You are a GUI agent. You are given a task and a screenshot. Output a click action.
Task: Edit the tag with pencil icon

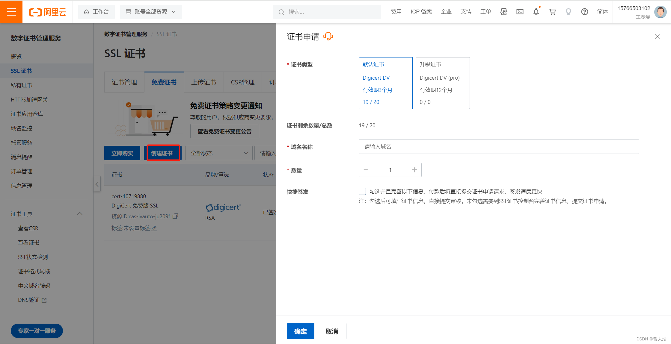click(154, 228)
